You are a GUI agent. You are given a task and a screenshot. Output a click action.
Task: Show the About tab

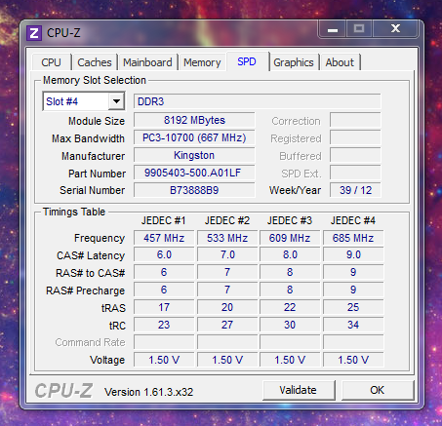point(340,62)
